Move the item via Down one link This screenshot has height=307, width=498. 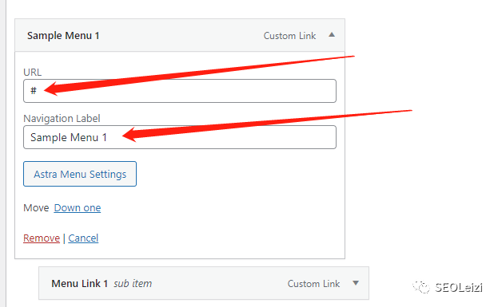(78, 208)
